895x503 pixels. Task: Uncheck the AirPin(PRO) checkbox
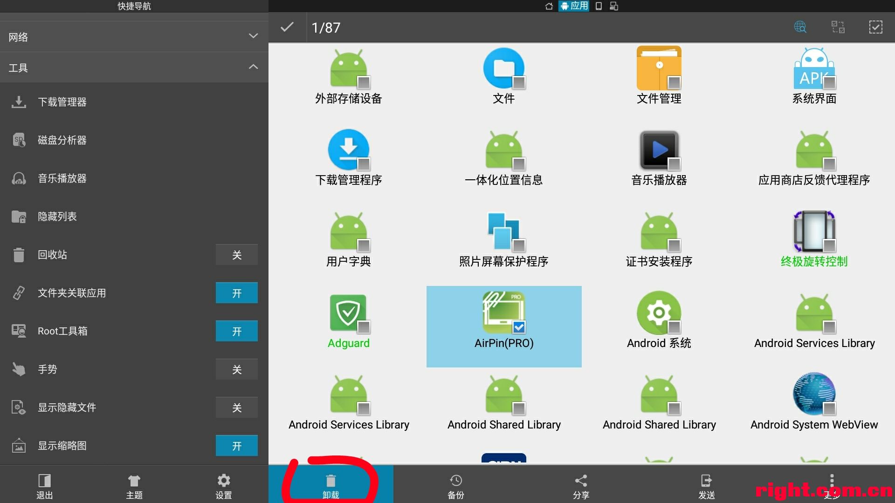point(519,327)
